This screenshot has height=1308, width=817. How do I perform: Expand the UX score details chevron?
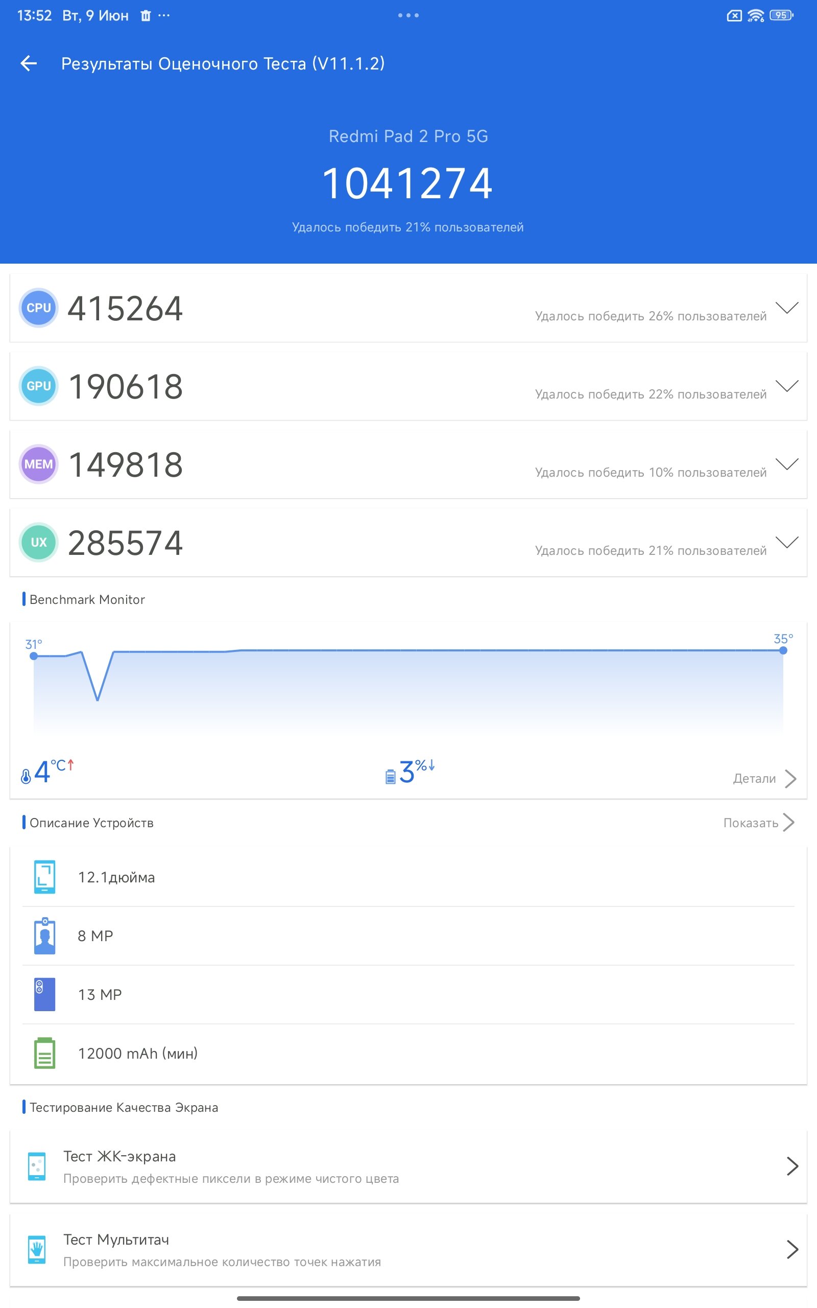787,542
